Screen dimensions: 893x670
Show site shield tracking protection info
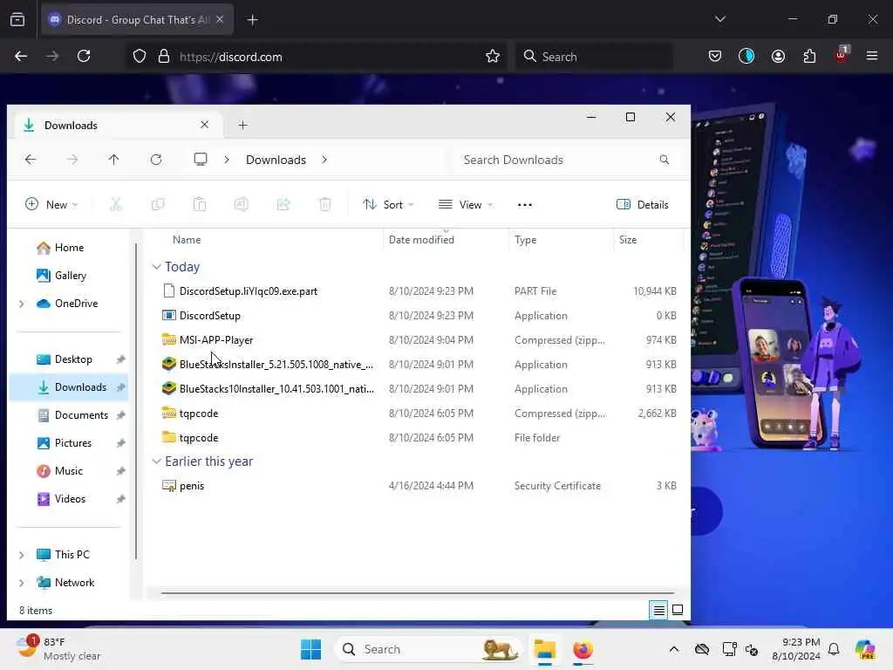(140, 56)
